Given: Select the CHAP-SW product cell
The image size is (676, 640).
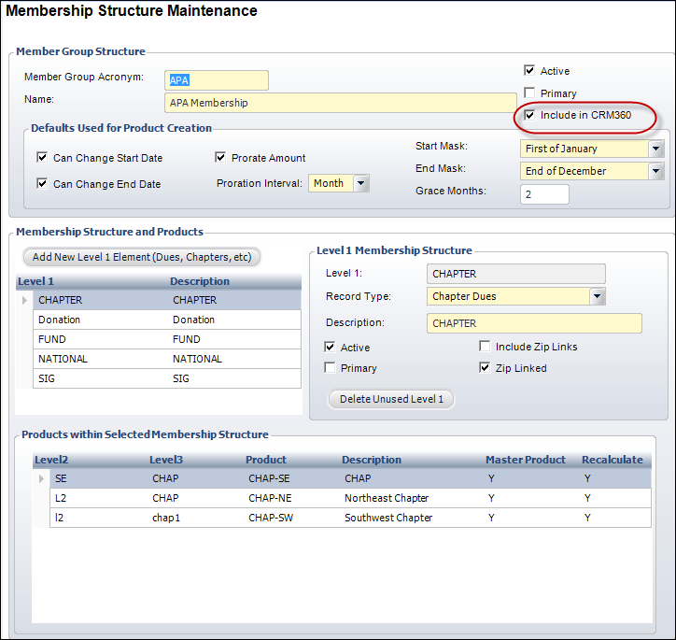Looking at the screenshot, I should (271, 518).
